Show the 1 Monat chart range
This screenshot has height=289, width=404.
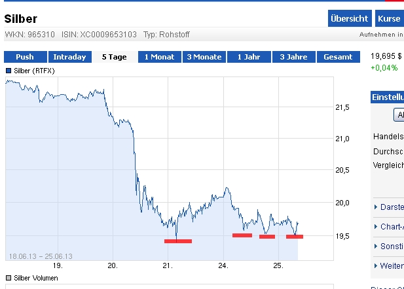click(x=160, y=57)
